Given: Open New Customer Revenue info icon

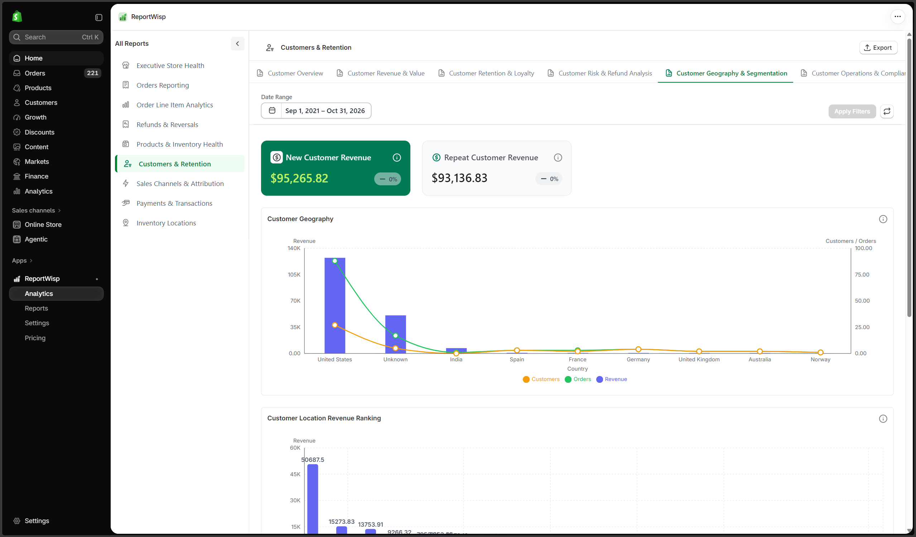Looking at the screenshot, I should (x=396, y=157).
